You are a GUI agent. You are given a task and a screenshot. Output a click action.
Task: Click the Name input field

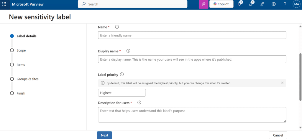tap(192, 35)
